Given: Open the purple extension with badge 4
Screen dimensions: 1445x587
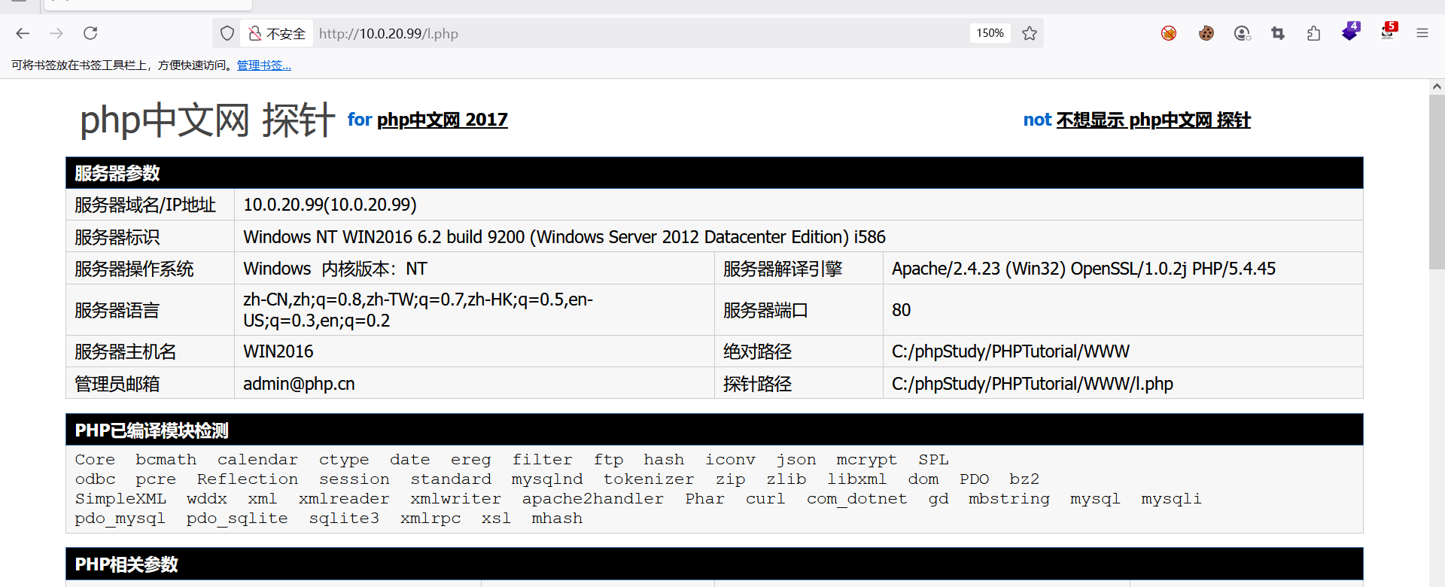Looking at the screenshot, I should coord(1350,32).
